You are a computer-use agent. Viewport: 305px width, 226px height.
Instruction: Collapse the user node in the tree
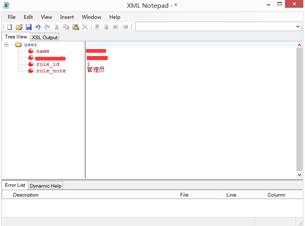click(7, 45)
